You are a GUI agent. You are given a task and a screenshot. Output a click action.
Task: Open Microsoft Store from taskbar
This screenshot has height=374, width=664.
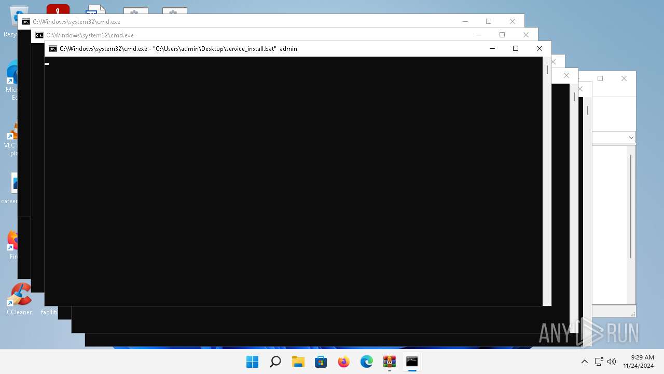point(321,362)
